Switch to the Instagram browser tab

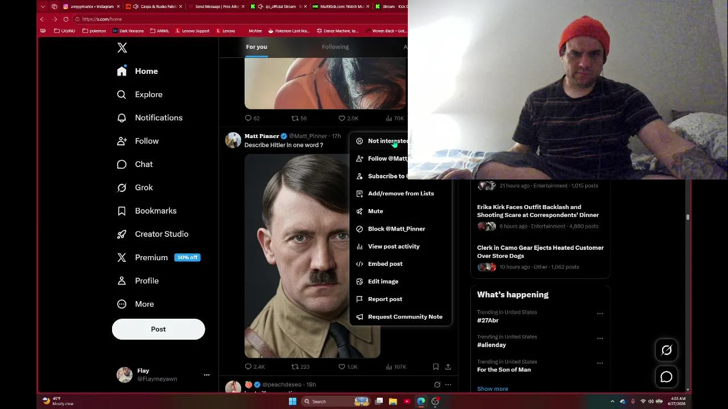coord(91,6)
